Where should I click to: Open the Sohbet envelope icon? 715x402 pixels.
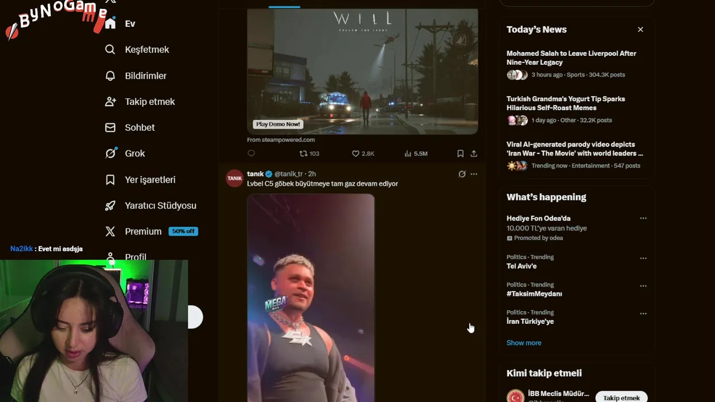[x=110, y=127]
